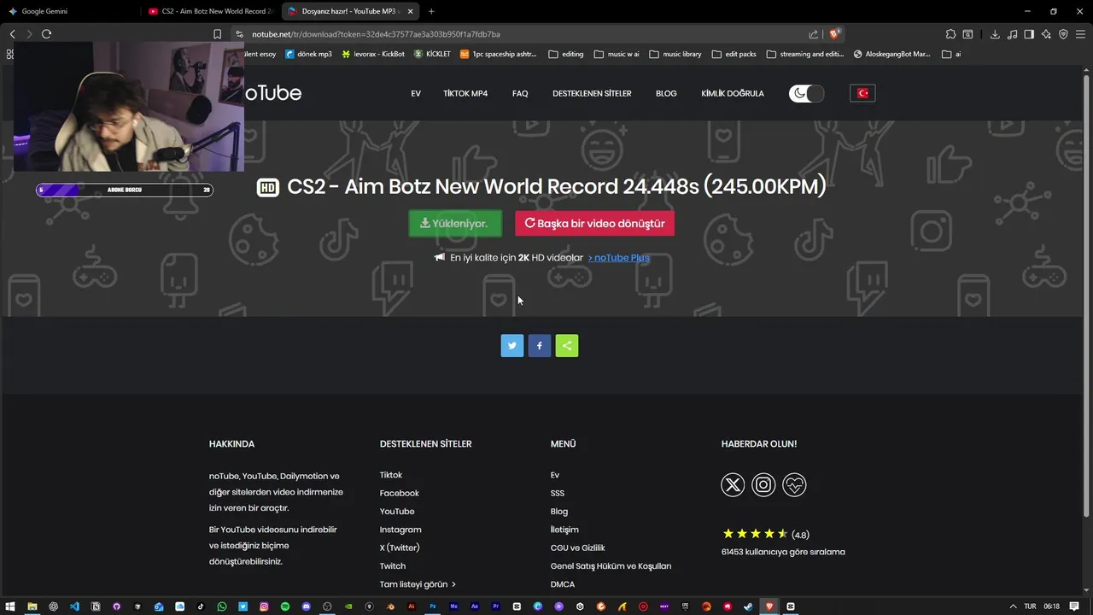The height and width of the screenshot is (615, 1093).
Task: Open the music library bookmark folder
Action: 675,54
